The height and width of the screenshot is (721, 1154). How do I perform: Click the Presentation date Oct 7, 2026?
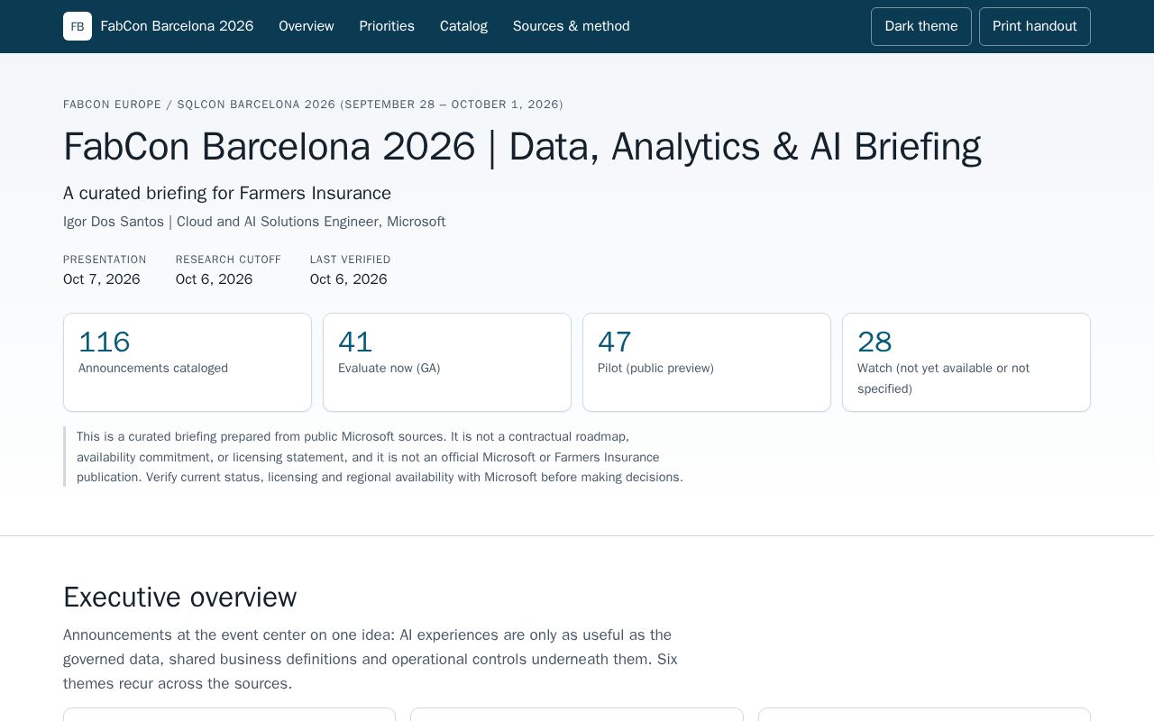pos(102,279)
